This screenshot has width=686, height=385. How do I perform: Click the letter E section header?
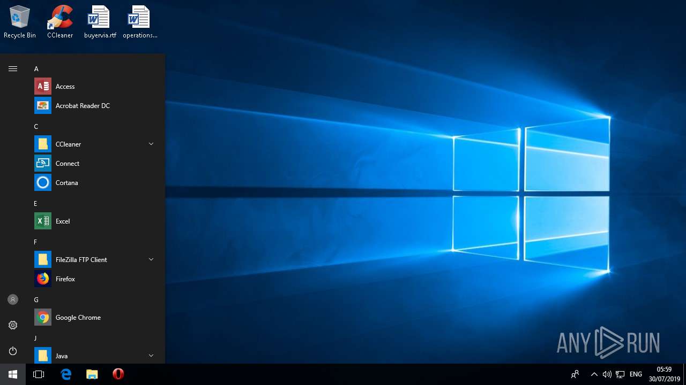click(35, 204)
